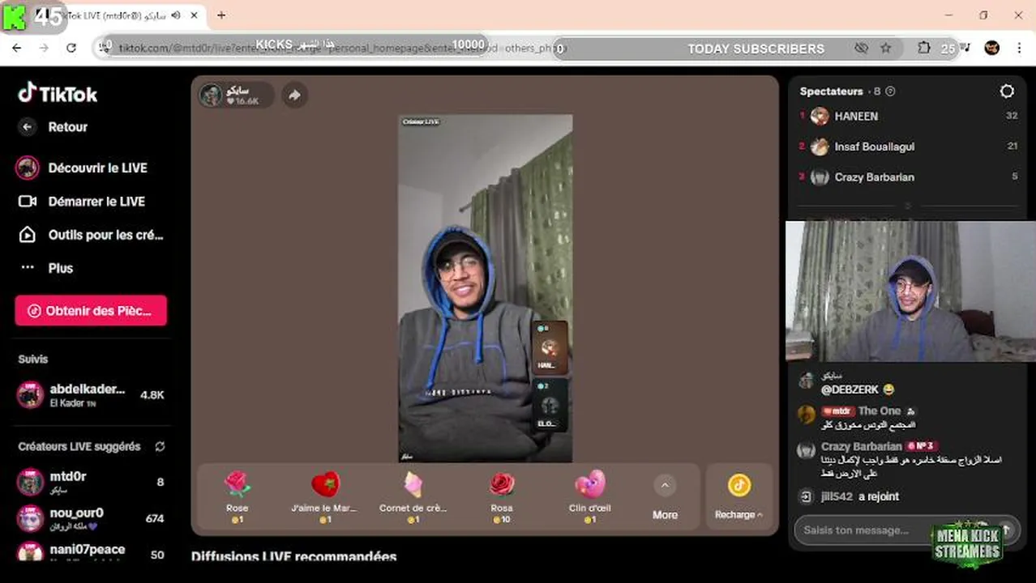The image size is (1036, 583).
Task: Click Crazy Barbarian chat username
Action: coord(861,446)
